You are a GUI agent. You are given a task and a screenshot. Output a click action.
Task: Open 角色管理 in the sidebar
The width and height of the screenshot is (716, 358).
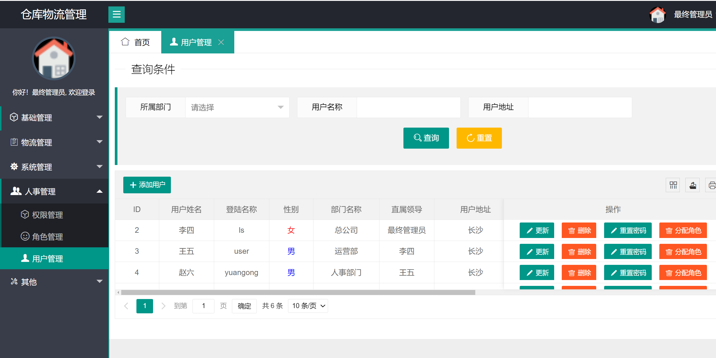tap(54, 237)
